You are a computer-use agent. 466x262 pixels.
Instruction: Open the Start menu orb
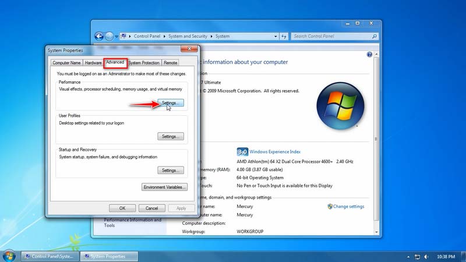pos(9,256)
